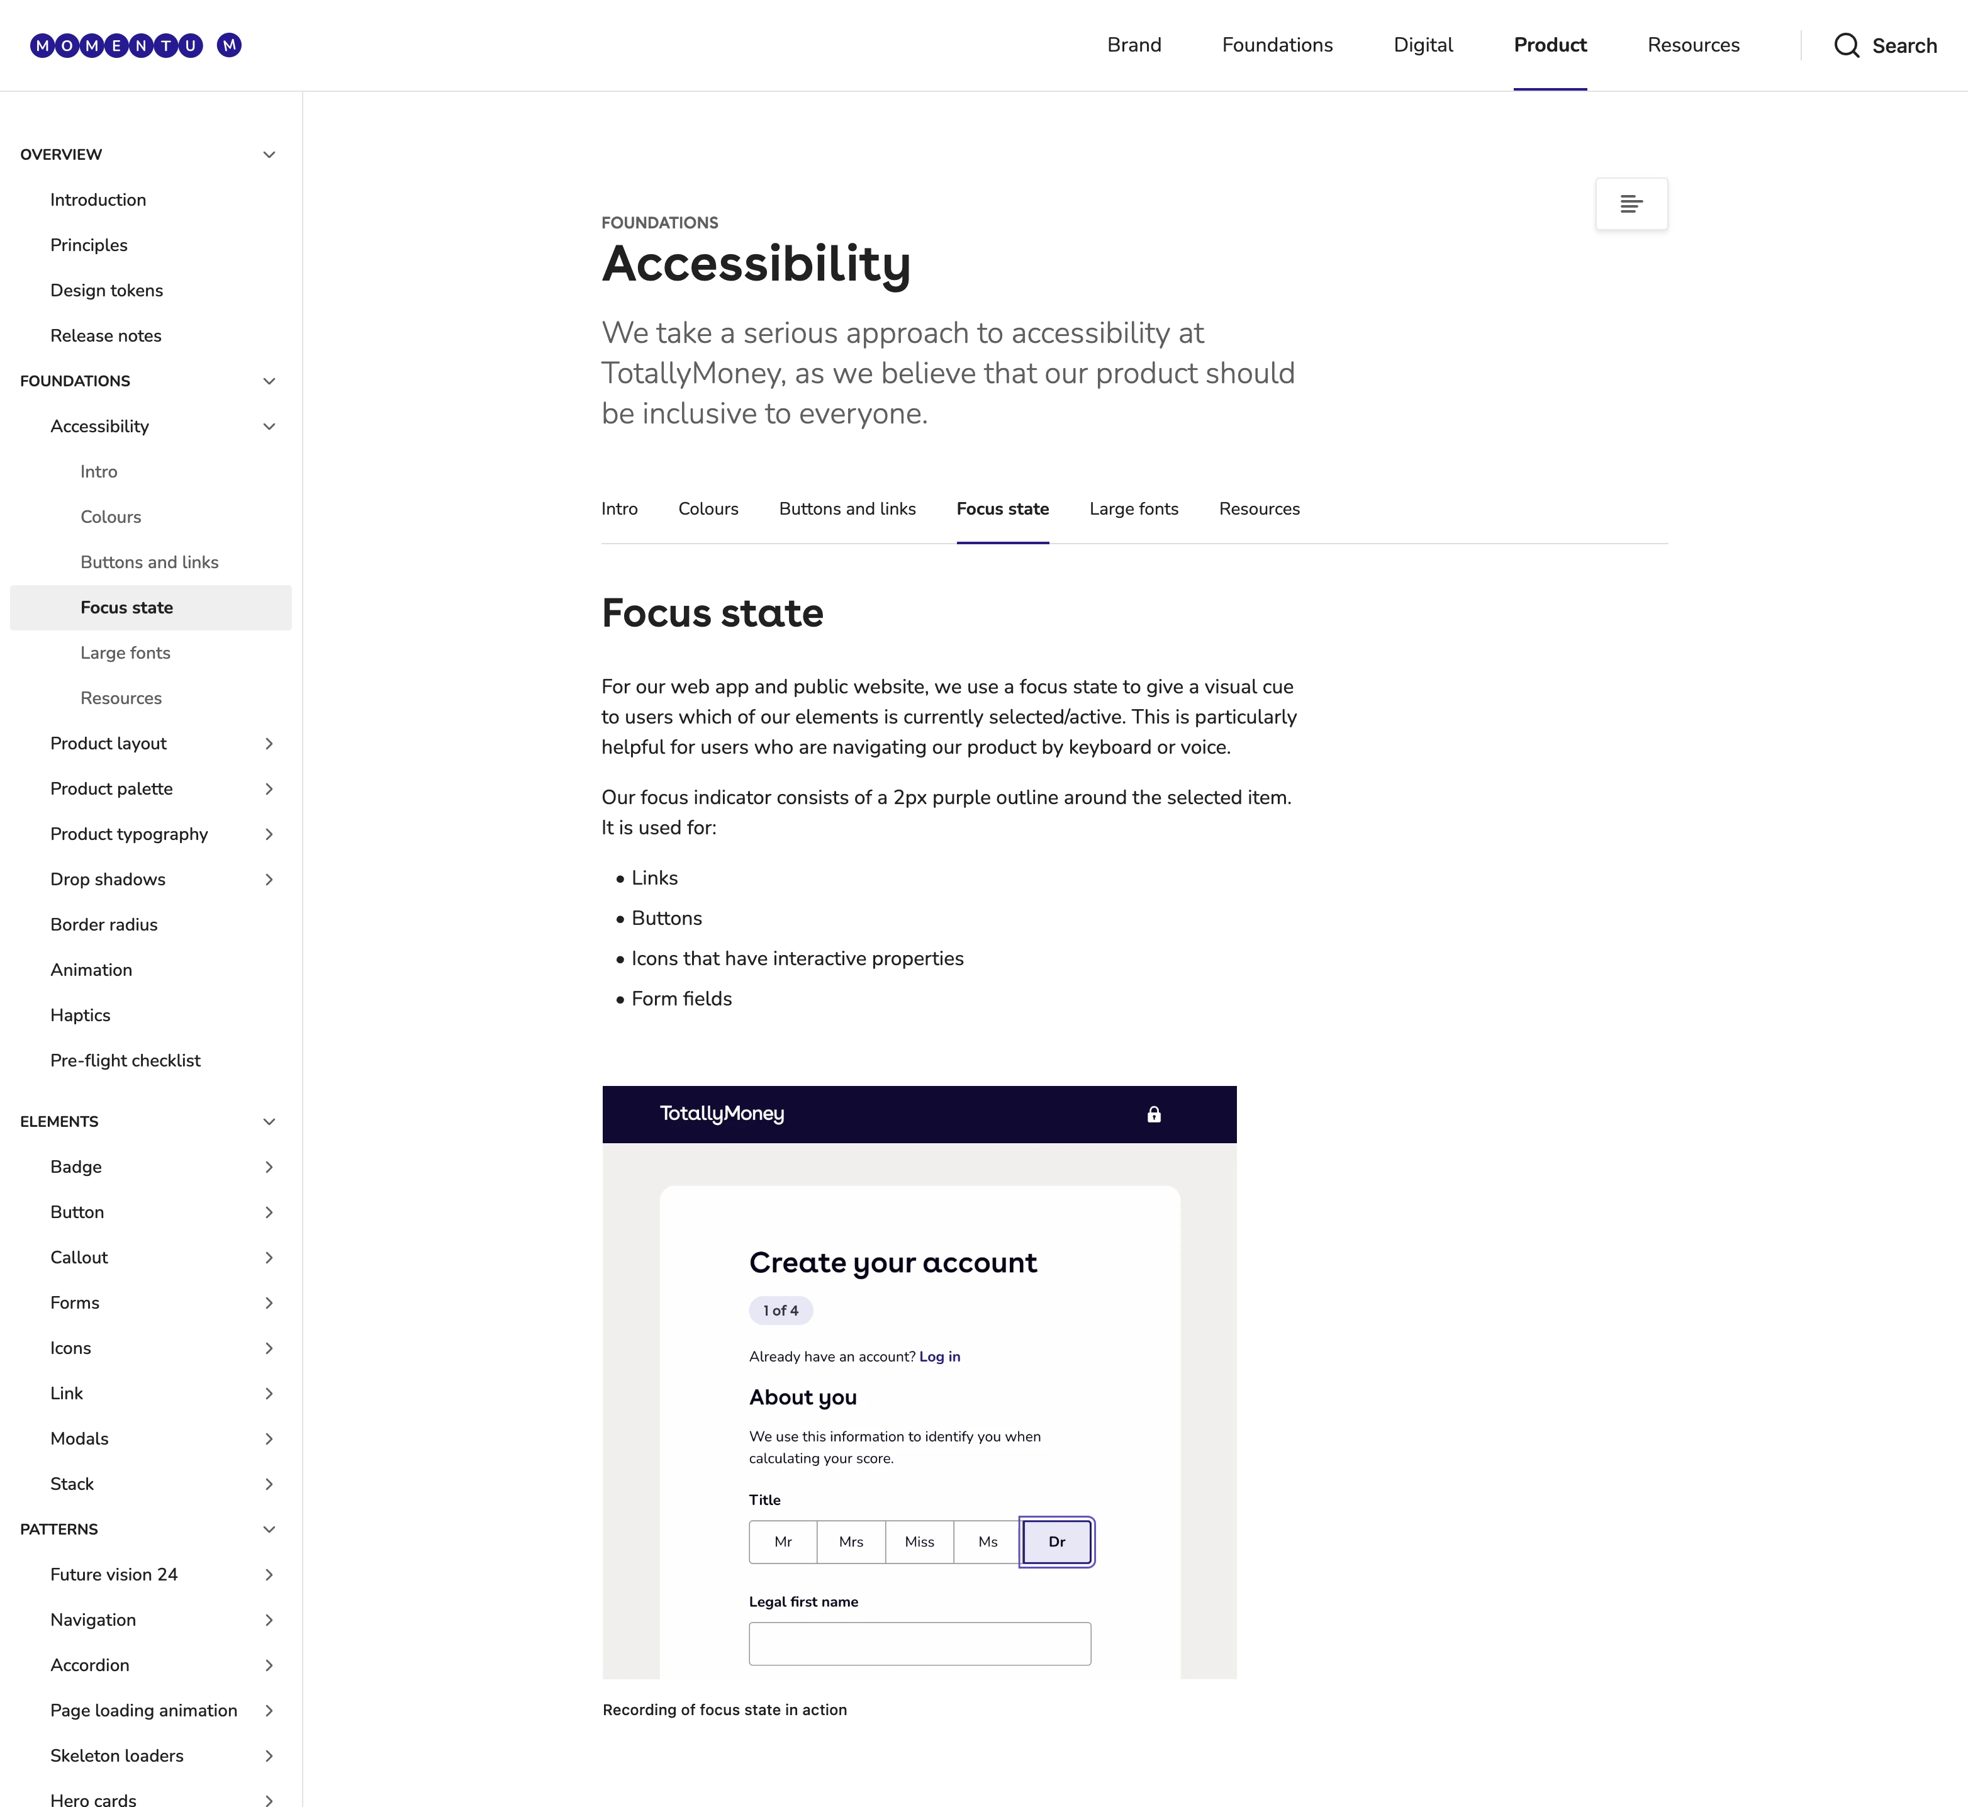Collapse the ELEMENTS section
1968x1807 pixels.
[x=269, y=1122]
